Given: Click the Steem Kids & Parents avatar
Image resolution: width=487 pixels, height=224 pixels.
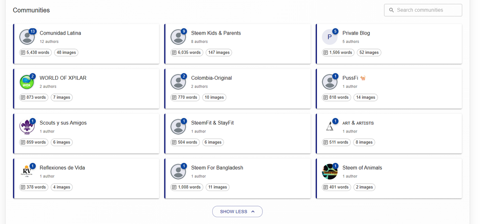Looking at the screenshot, I should 178,37.
